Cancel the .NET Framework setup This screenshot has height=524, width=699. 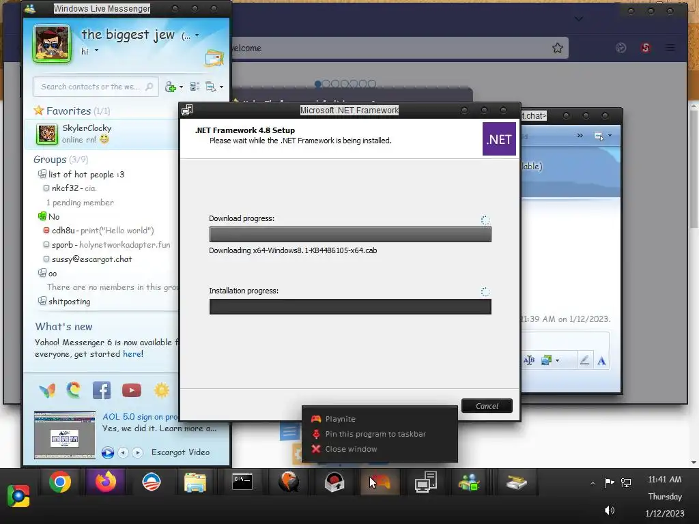487,405
